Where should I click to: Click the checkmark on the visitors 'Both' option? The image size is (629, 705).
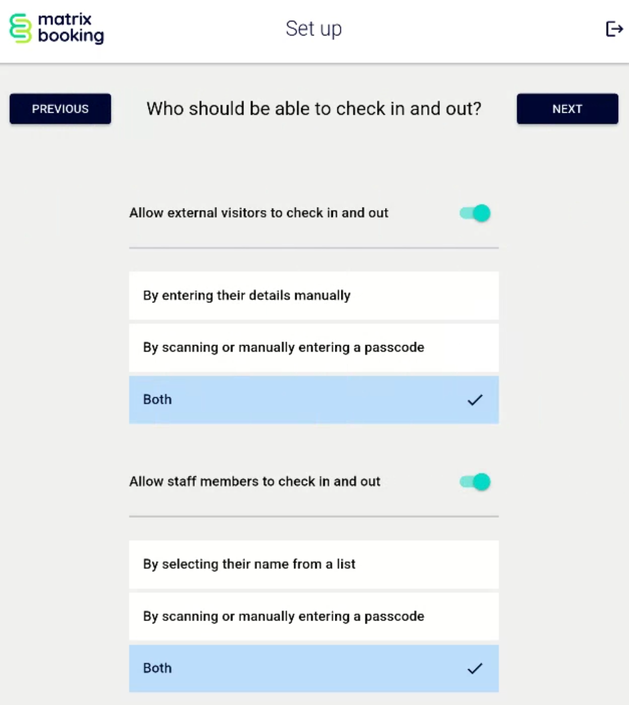(x=476, y=400)
